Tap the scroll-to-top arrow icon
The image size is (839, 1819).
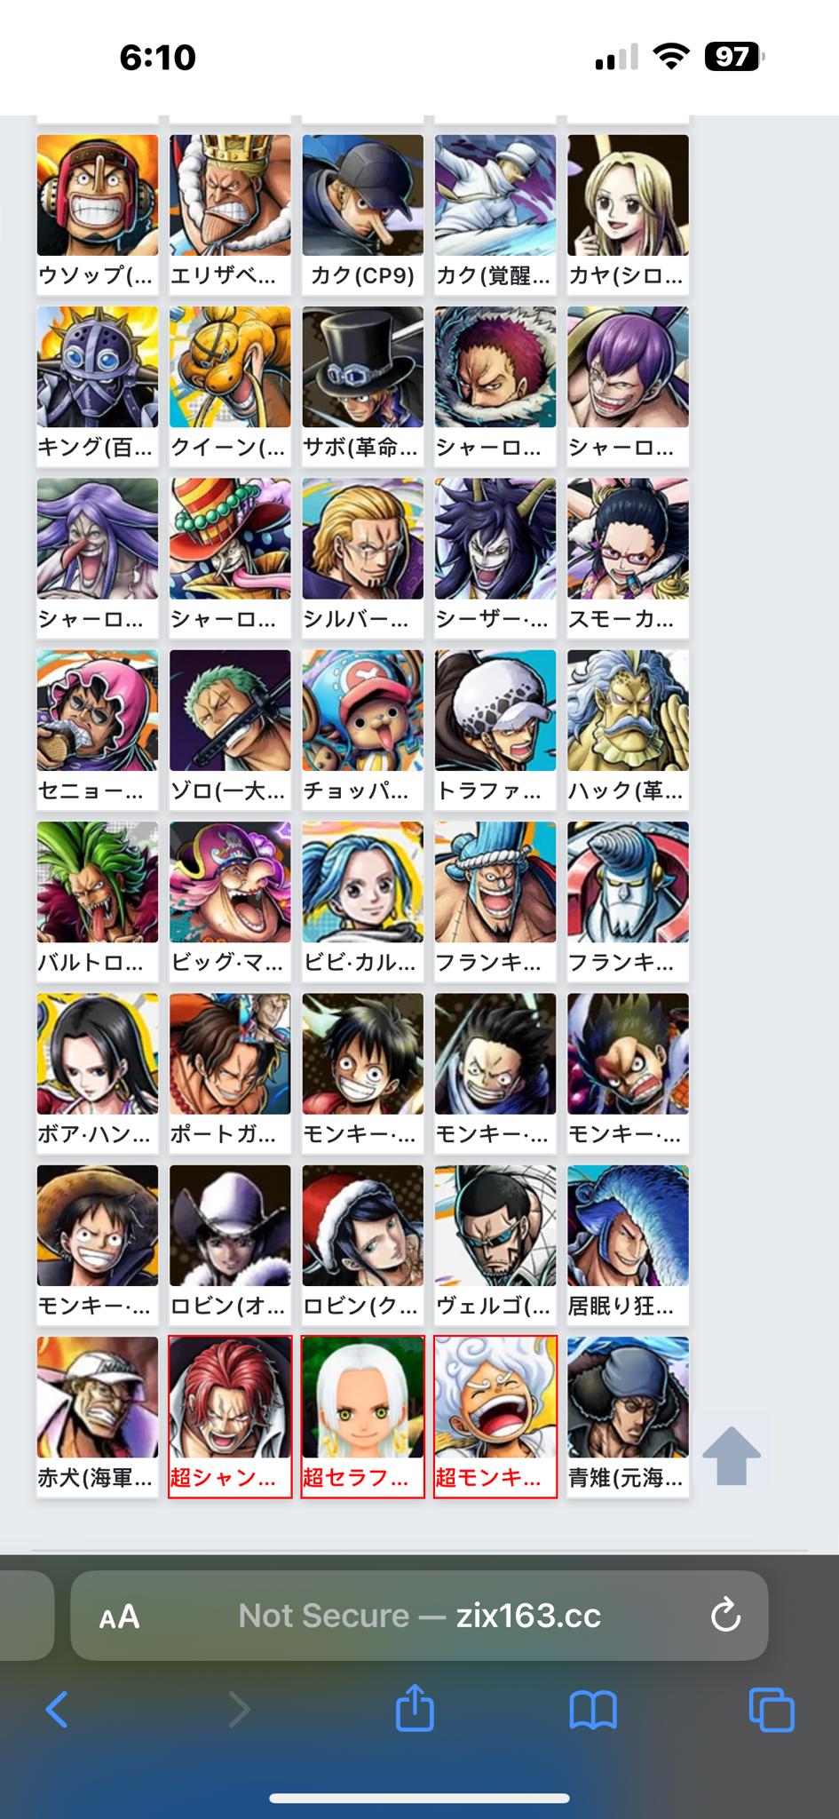point(732,1455)
